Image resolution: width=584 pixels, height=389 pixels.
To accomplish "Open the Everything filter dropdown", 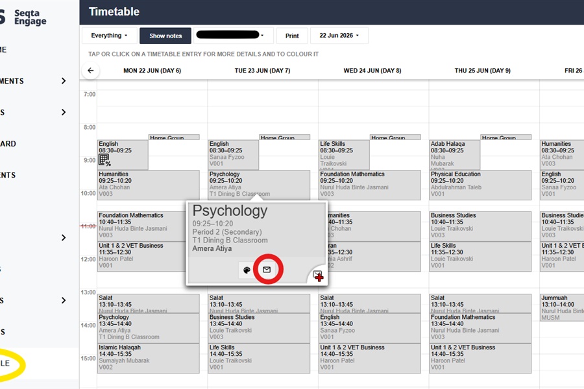I will pyautogui.click(x=109, y=36).
